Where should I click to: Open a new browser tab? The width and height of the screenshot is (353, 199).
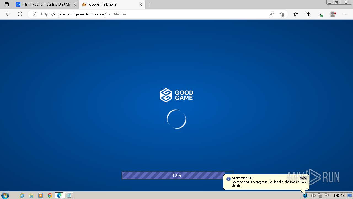[x=150, y=4]
